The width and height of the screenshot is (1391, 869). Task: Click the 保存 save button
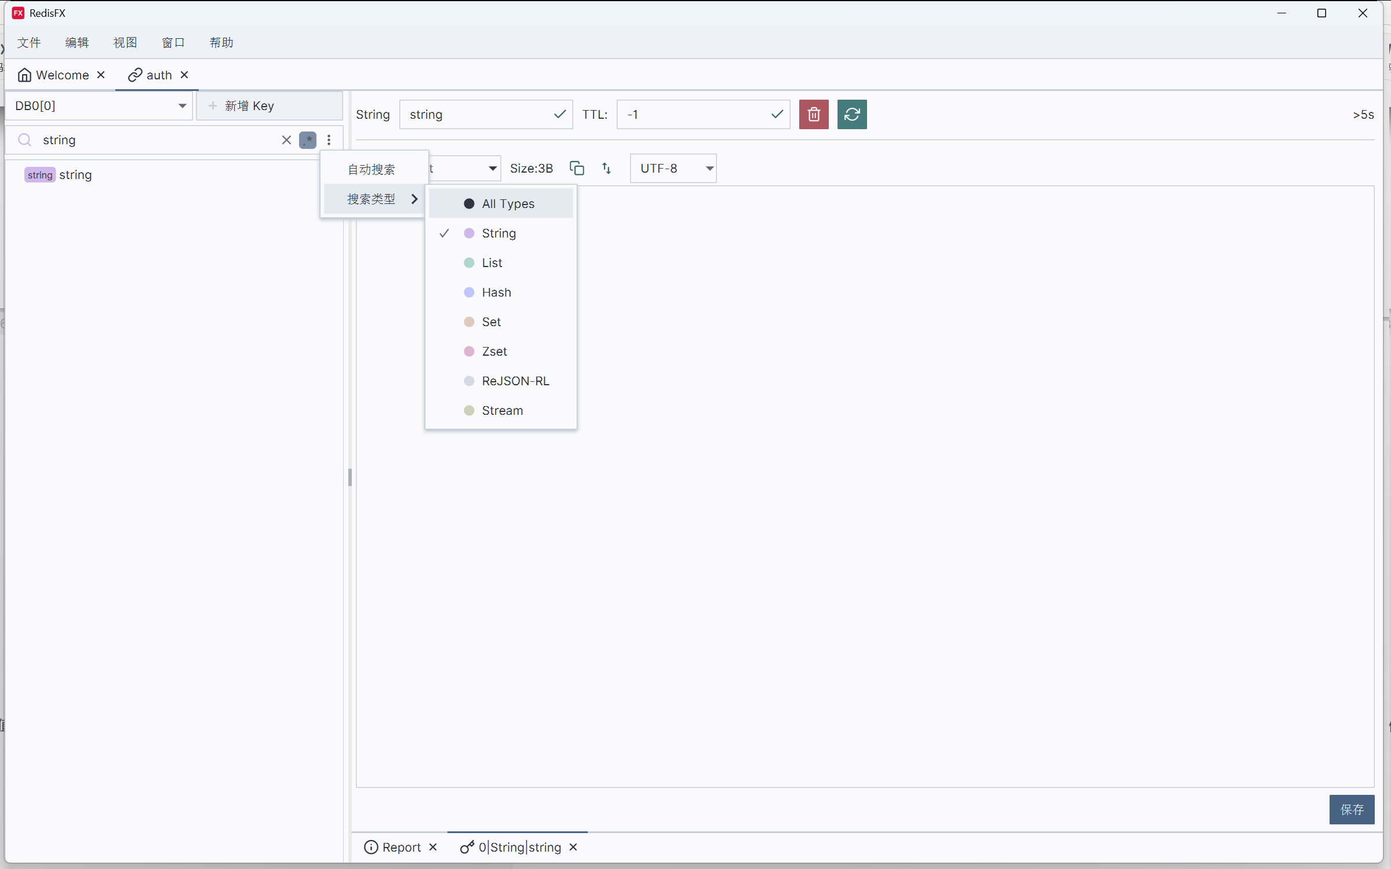pos(1351,809)
